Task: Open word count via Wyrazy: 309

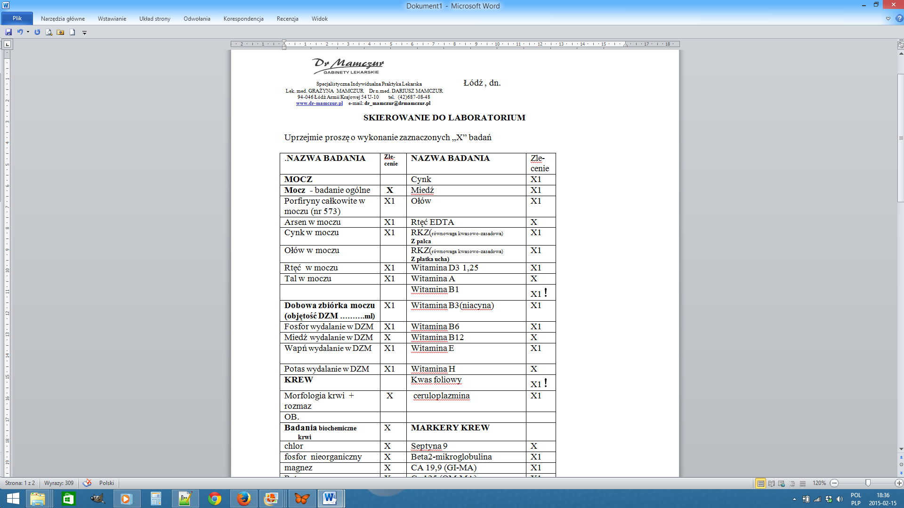Action: (59, 483)
